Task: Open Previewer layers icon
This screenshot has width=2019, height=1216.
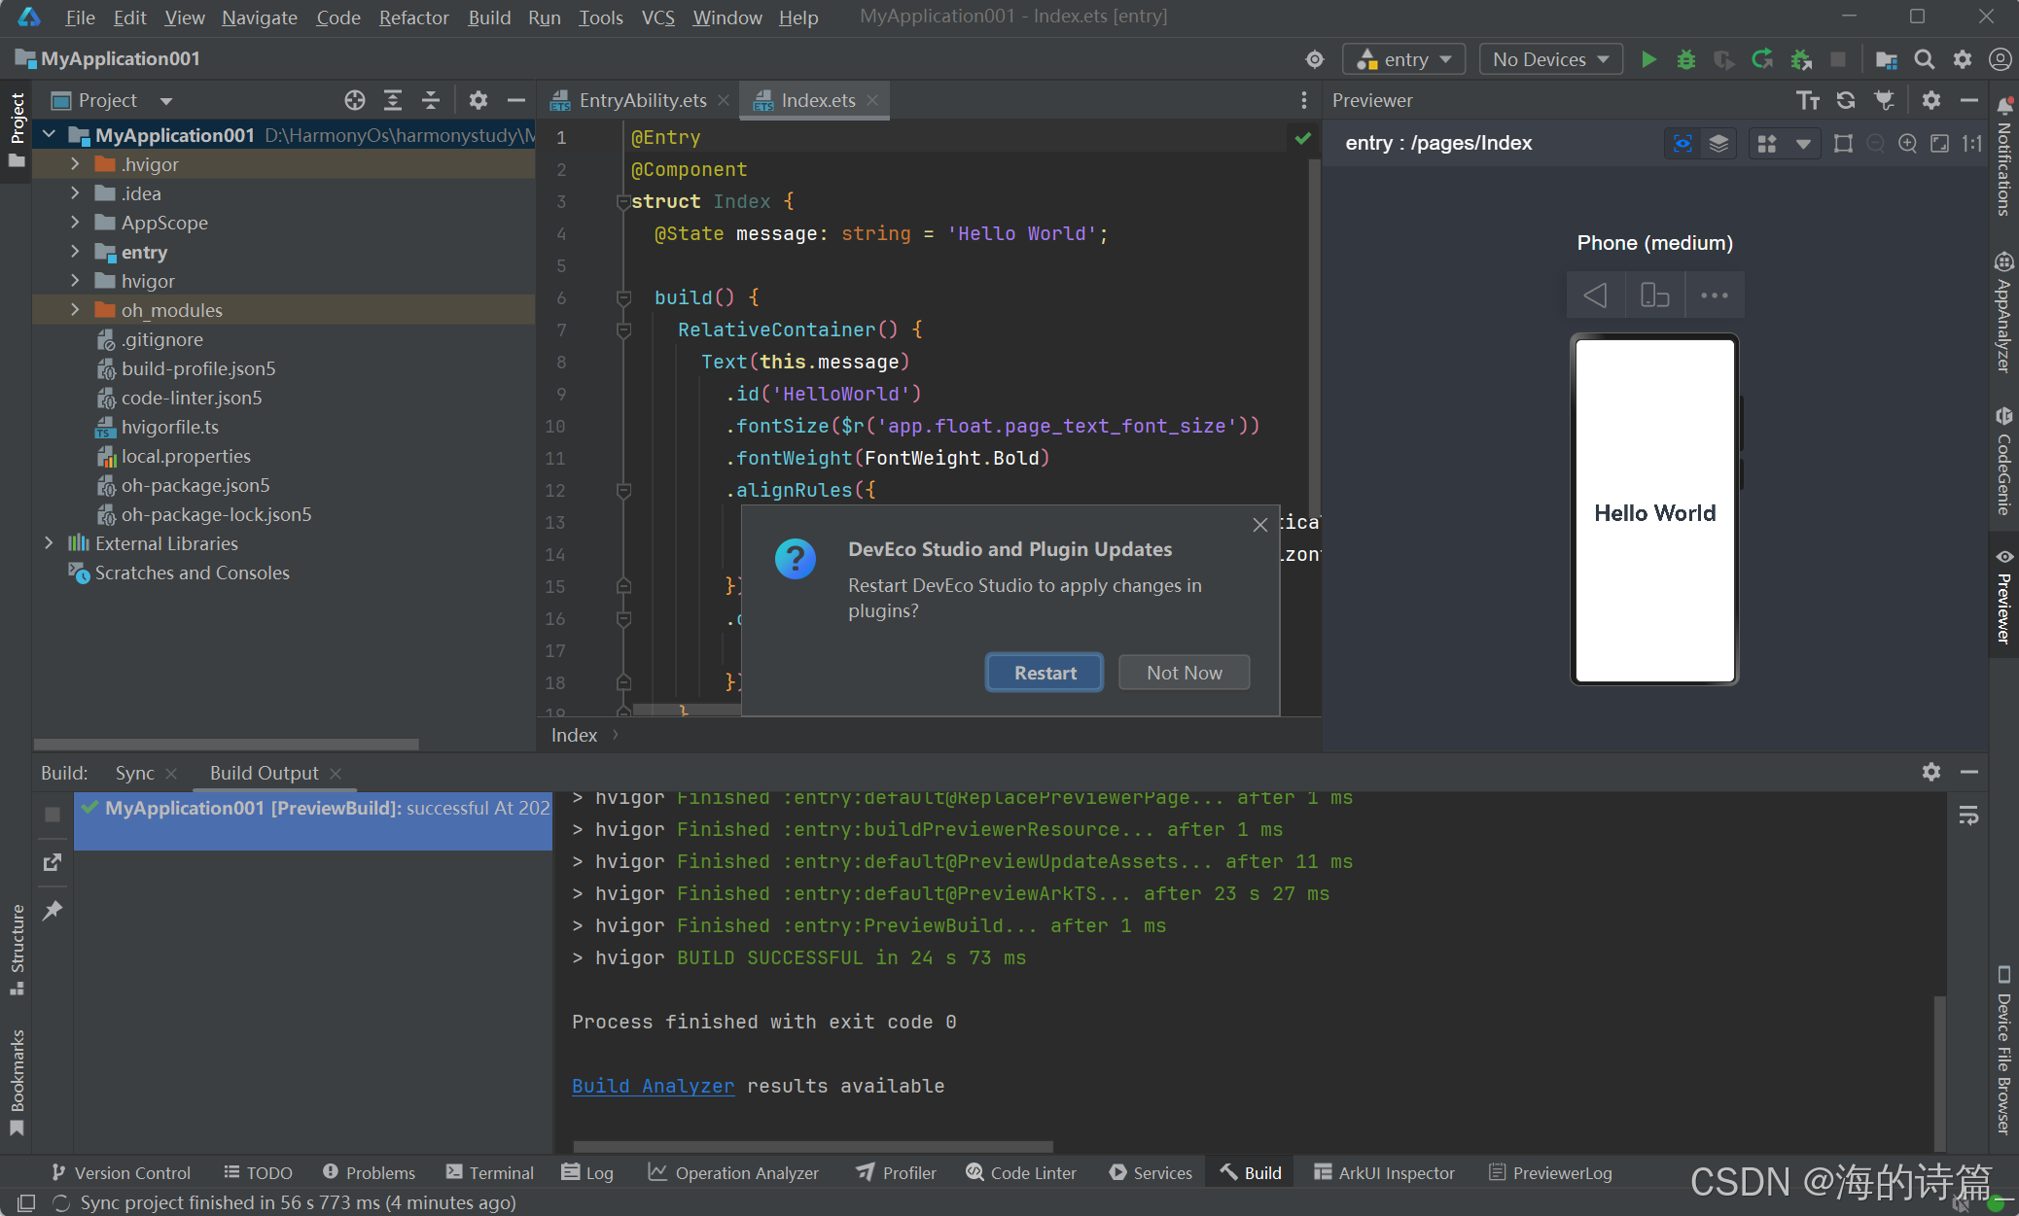Action: (1719, 144)
